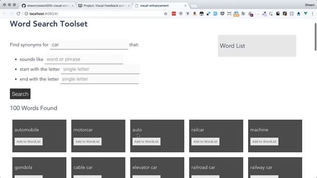Viewport: 317px width, 178px height.
Task: Click the eyedropper extension icon
Action: click(x=264, y=14)
